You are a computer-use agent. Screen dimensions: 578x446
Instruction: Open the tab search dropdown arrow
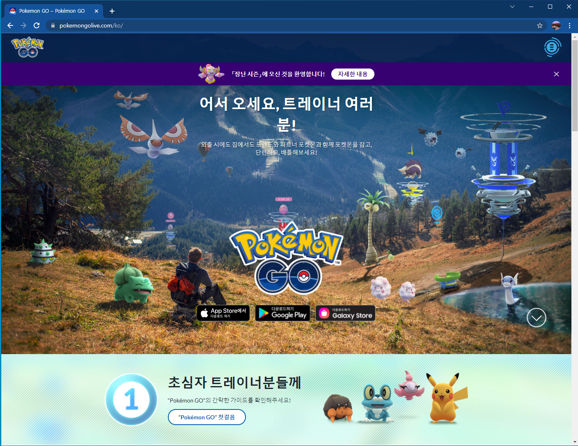(x=512, y=7)
